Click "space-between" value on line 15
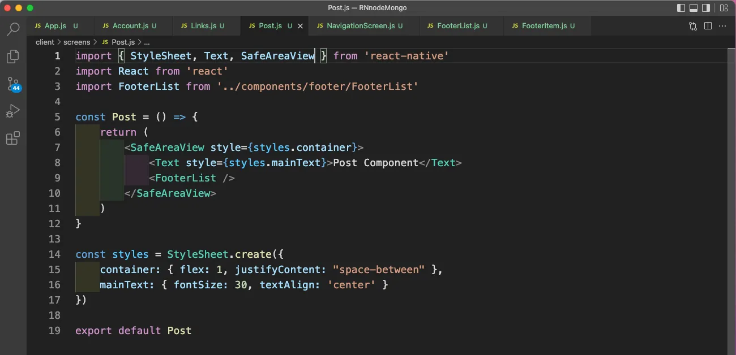Image resolution: width=736 pixels, height=355 pixels. click(379, 270)
